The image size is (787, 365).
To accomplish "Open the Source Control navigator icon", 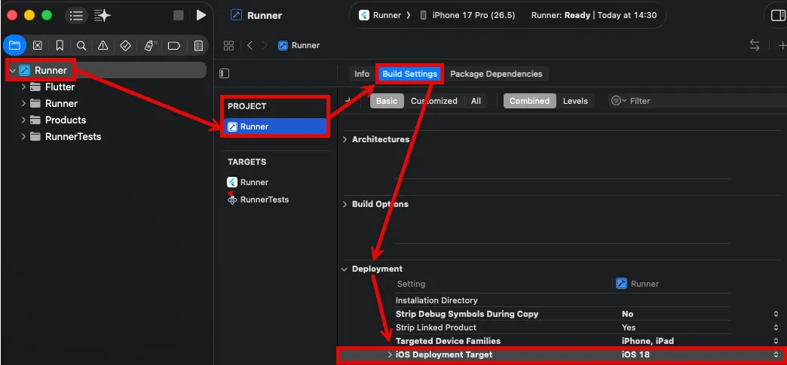I will coord(37,46).
